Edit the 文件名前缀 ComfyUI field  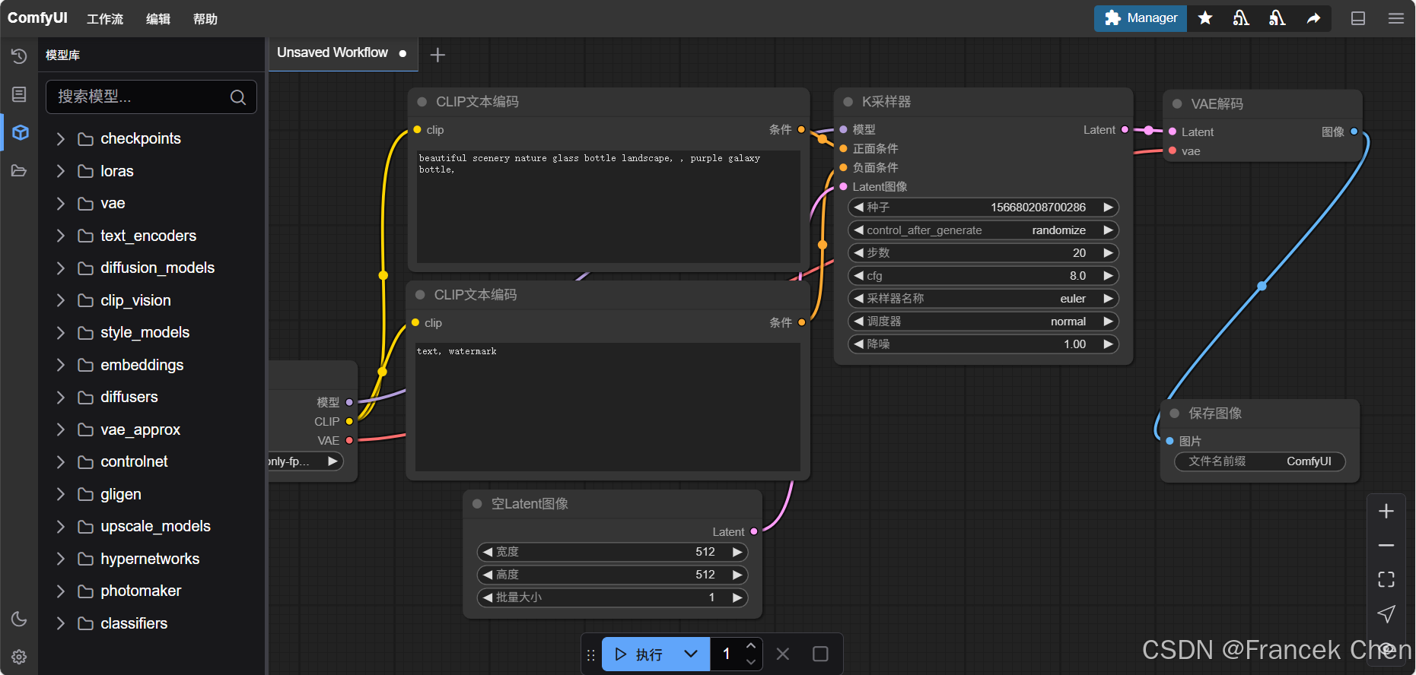point(1260,461)
